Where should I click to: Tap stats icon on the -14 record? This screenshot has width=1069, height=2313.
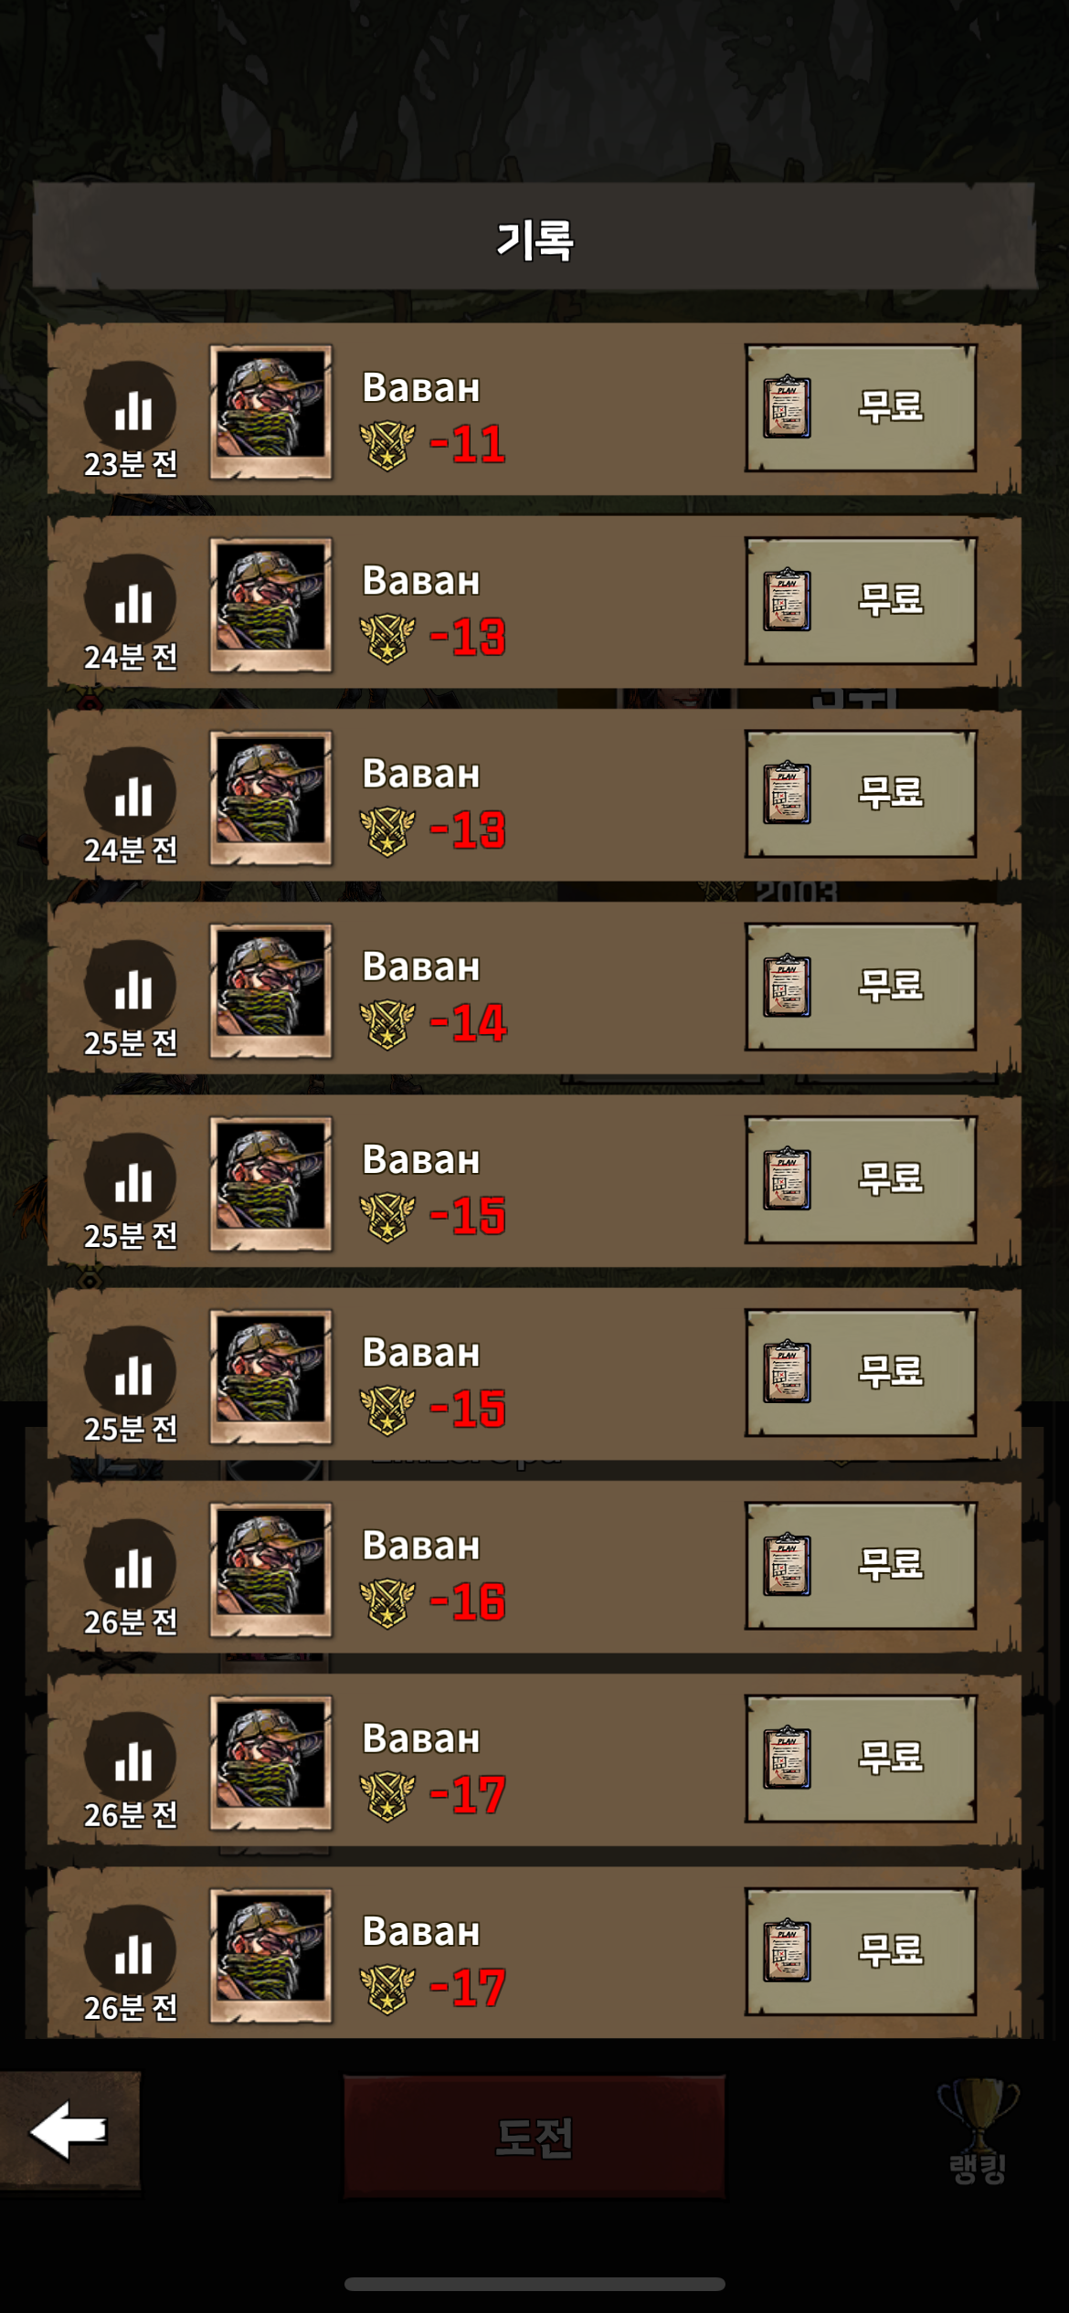(x=131, y=986)
